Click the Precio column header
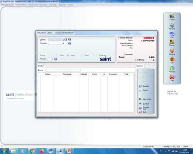Image resolution: width=193 pixels, height=154 pixels. (95, 74)
